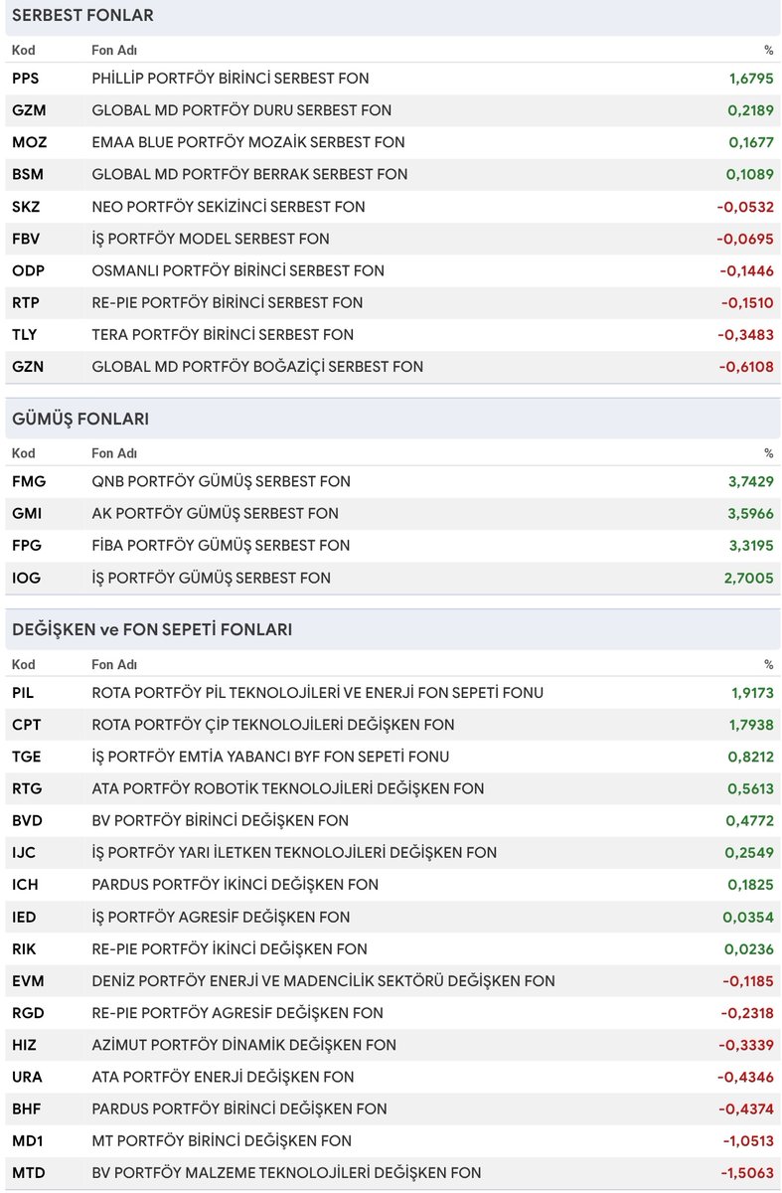This screenshot has height=1193, width=782.
Task: Open İŞ PORTFÖY GÜMÜŞ SERBEST FON
Action: [211, 578]
